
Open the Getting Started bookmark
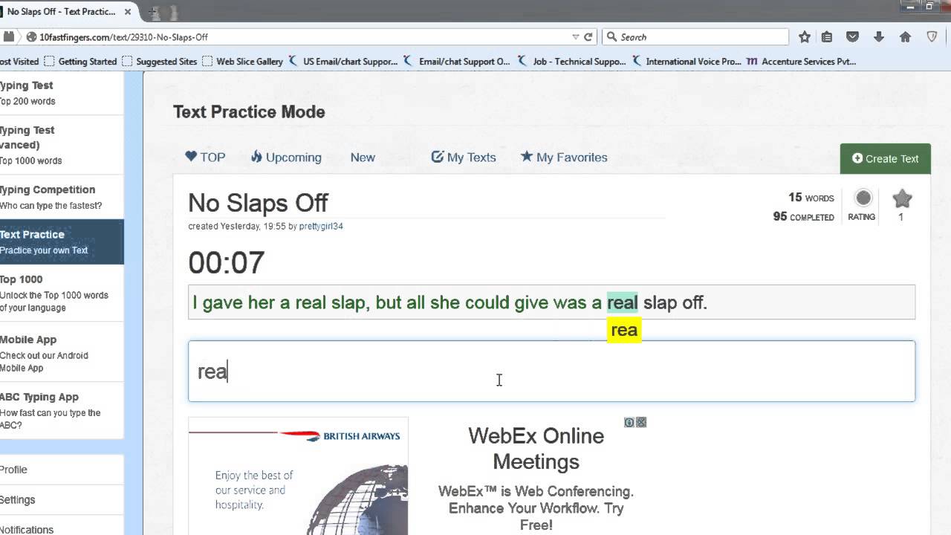80,62
